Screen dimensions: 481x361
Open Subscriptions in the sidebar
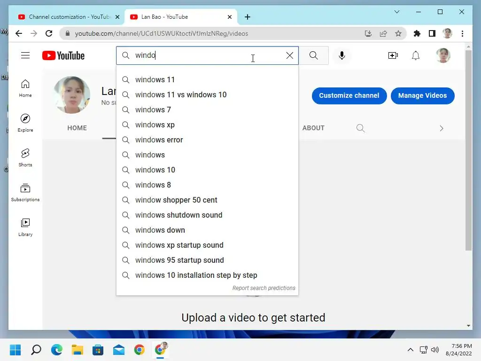pyautogui.click(x=25, y=192)
